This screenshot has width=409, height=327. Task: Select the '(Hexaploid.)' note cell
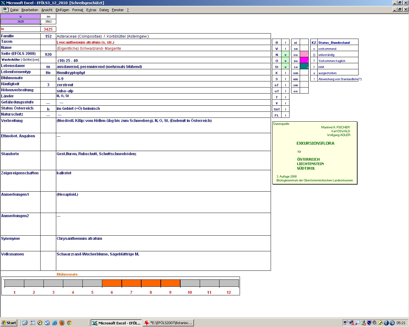163,202
